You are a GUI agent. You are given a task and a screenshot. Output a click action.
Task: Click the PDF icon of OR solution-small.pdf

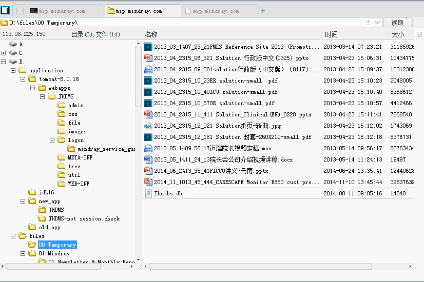pos(148,103)
